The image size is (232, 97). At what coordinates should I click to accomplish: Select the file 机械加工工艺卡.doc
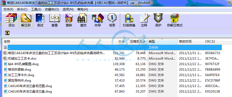[22, 59]
